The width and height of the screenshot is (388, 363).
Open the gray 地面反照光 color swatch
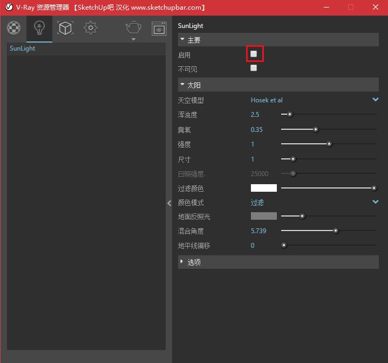click(264, 216)
